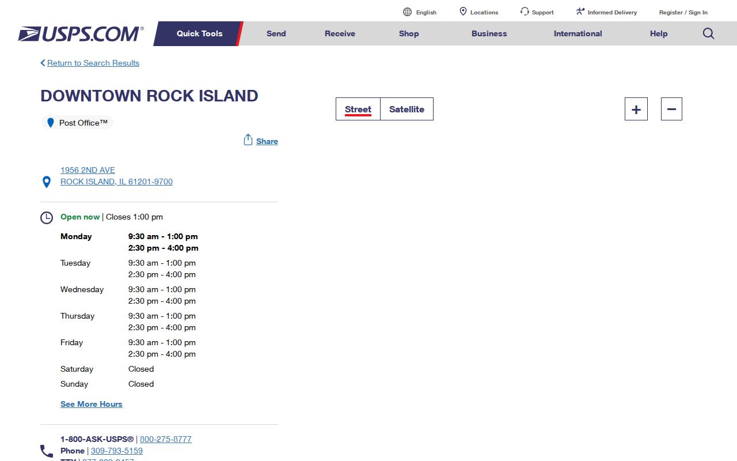Open the Help menu
This screenshot has height=461, width=737.
click(659, 33)
